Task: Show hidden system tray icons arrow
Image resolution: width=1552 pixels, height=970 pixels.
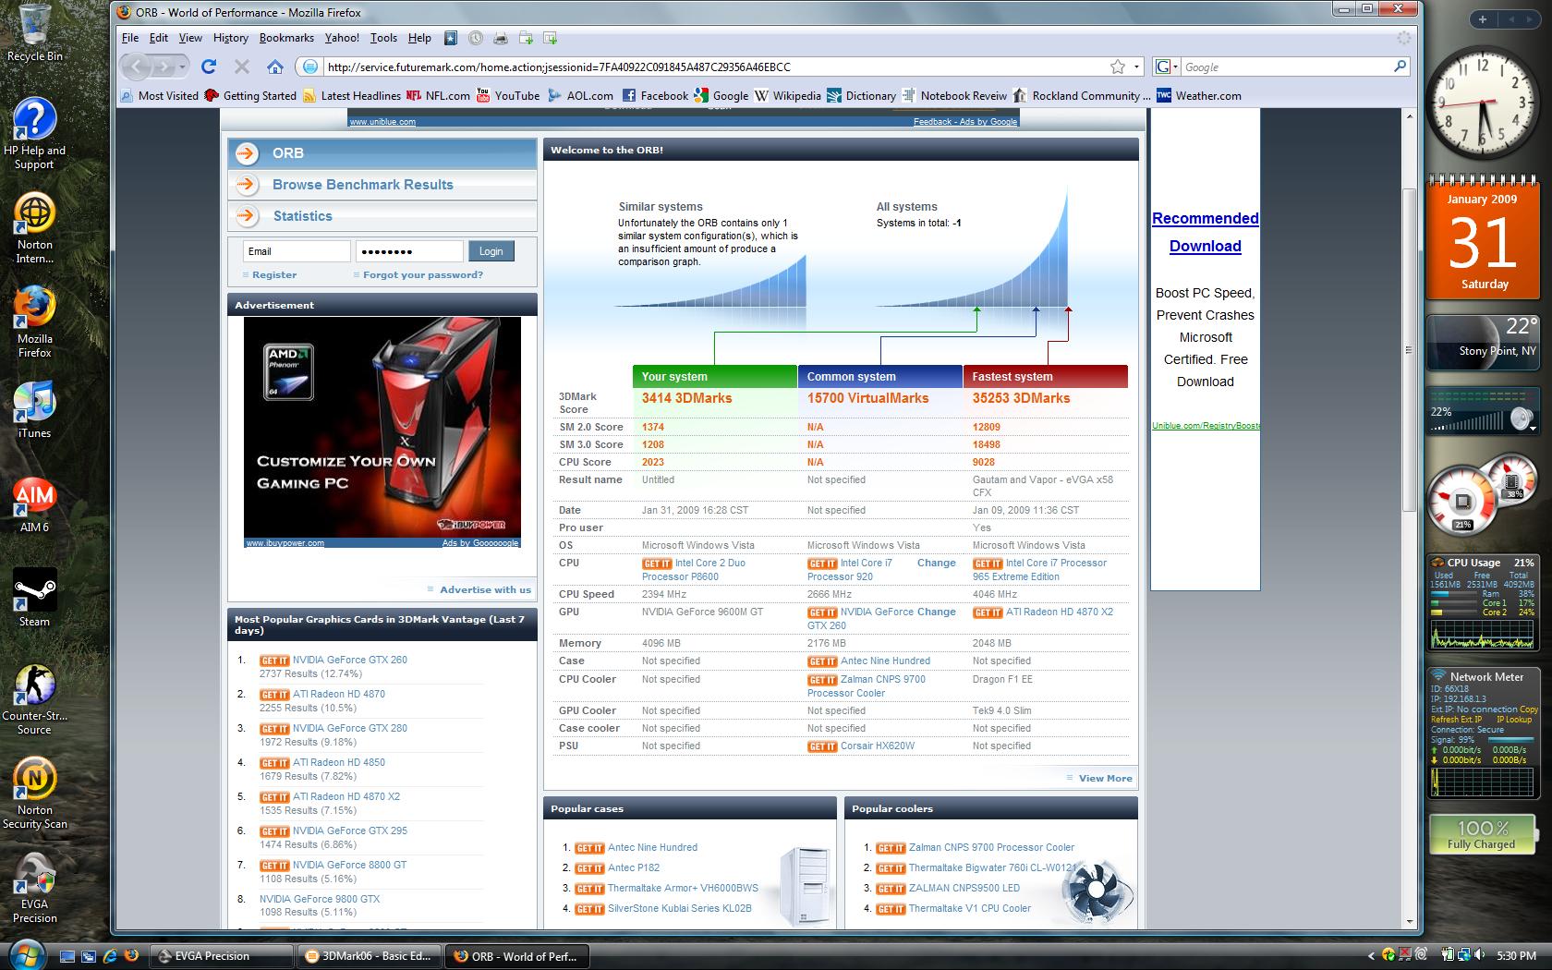Action: click(1372, 956)
